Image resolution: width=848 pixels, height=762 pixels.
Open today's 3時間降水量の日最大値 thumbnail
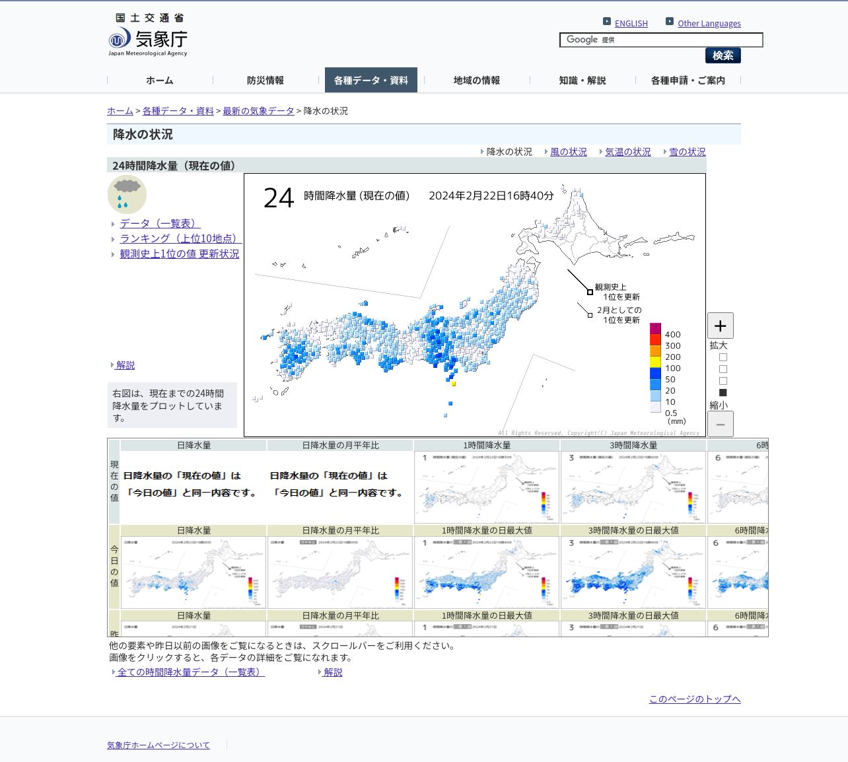tap(633, 572)
